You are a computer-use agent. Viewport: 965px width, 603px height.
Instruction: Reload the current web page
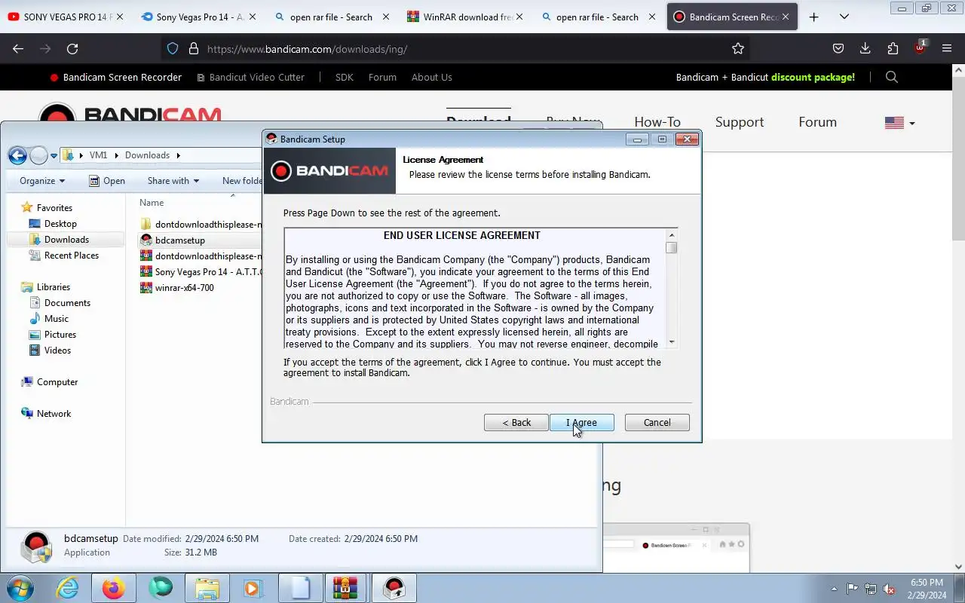pyautogui.click(x=72, y=49)
